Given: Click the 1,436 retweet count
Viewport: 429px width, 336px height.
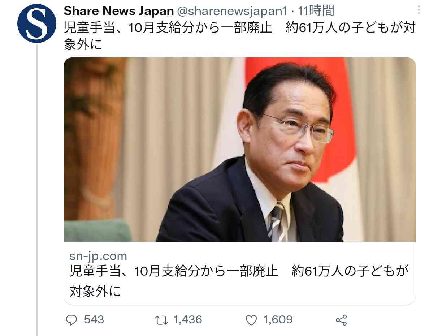Looking at the screenshot, I should point(188,320).
